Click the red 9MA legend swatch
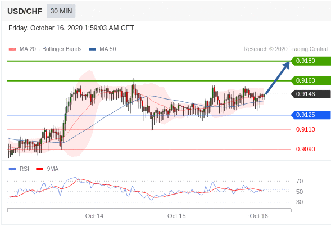 click(40, 169)
